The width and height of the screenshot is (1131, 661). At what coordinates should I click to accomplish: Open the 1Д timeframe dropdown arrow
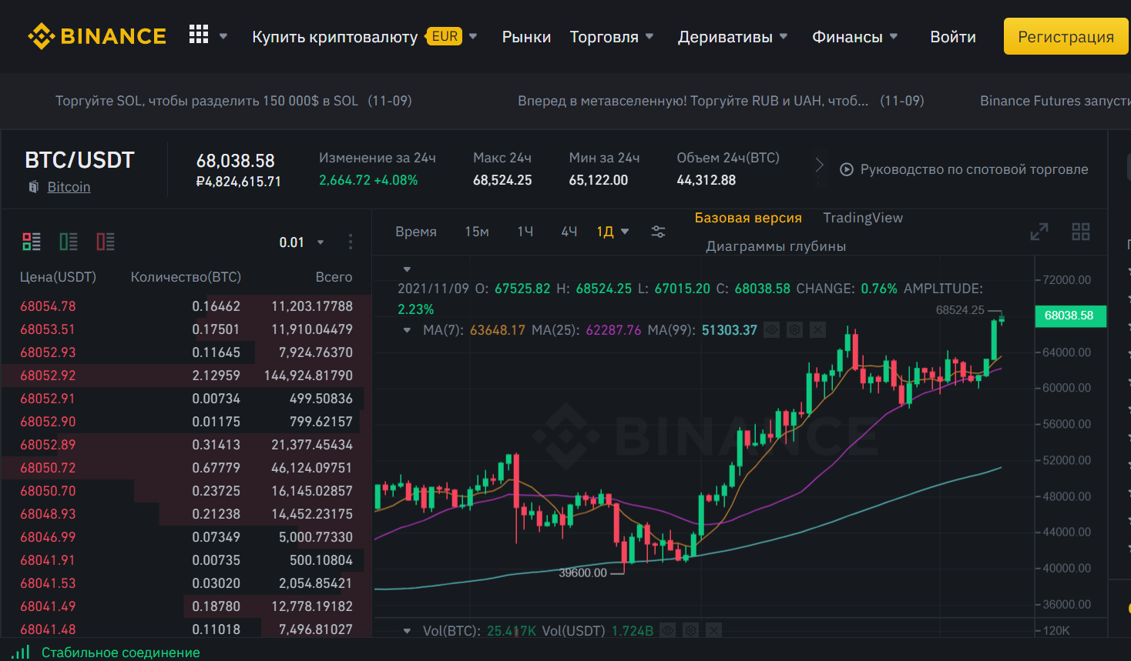pos(624,230)
